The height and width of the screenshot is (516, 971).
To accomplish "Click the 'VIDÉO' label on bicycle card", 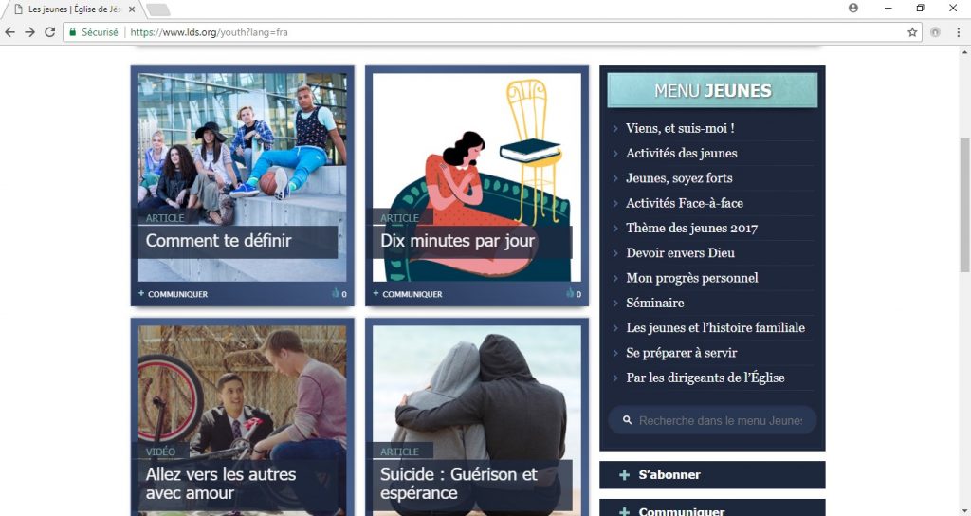I will click(x=160, y=451).
